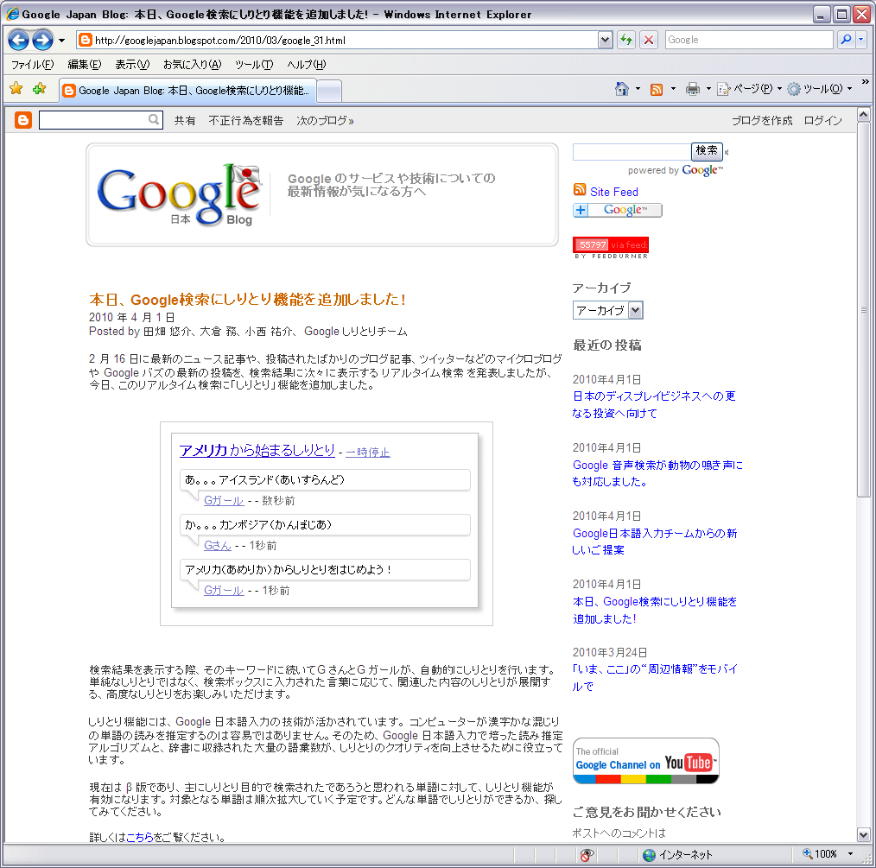Click the command bar overflow chevron

pos(866,81)
